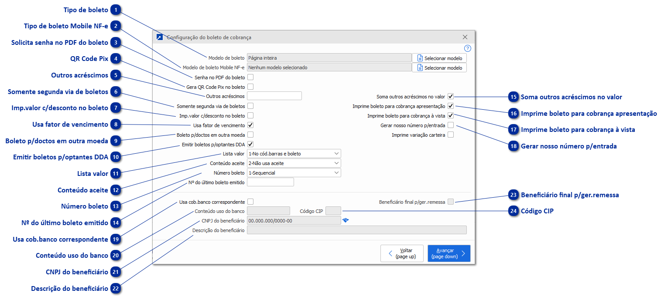The height and width of the screenshot is (300, 664).
Task: Click the document icon beside Modelo de boleto Mobile NF-e
Action: [x=419, y=67]
